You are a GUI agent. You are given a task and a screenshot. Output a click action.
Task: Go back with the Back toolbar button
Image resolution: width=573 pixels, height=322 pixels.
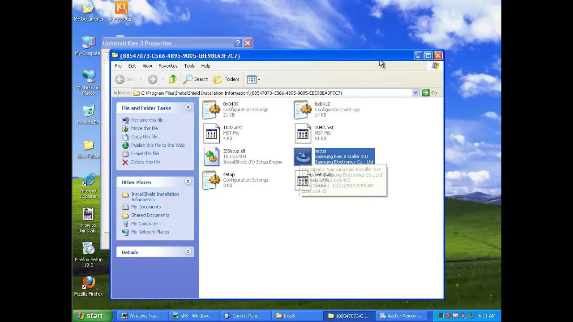125,79
